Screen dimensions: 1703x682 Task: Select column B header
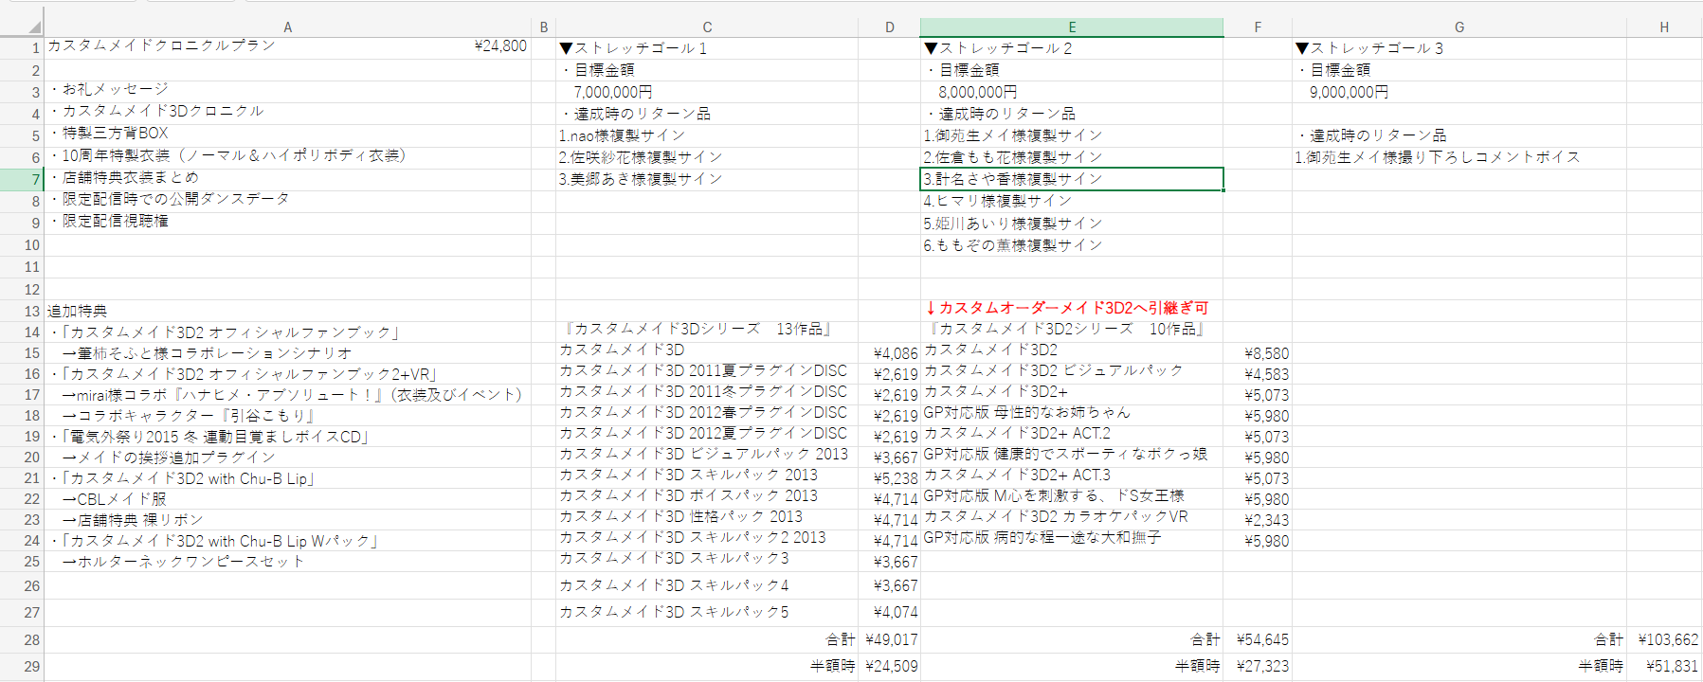point(544,27)
